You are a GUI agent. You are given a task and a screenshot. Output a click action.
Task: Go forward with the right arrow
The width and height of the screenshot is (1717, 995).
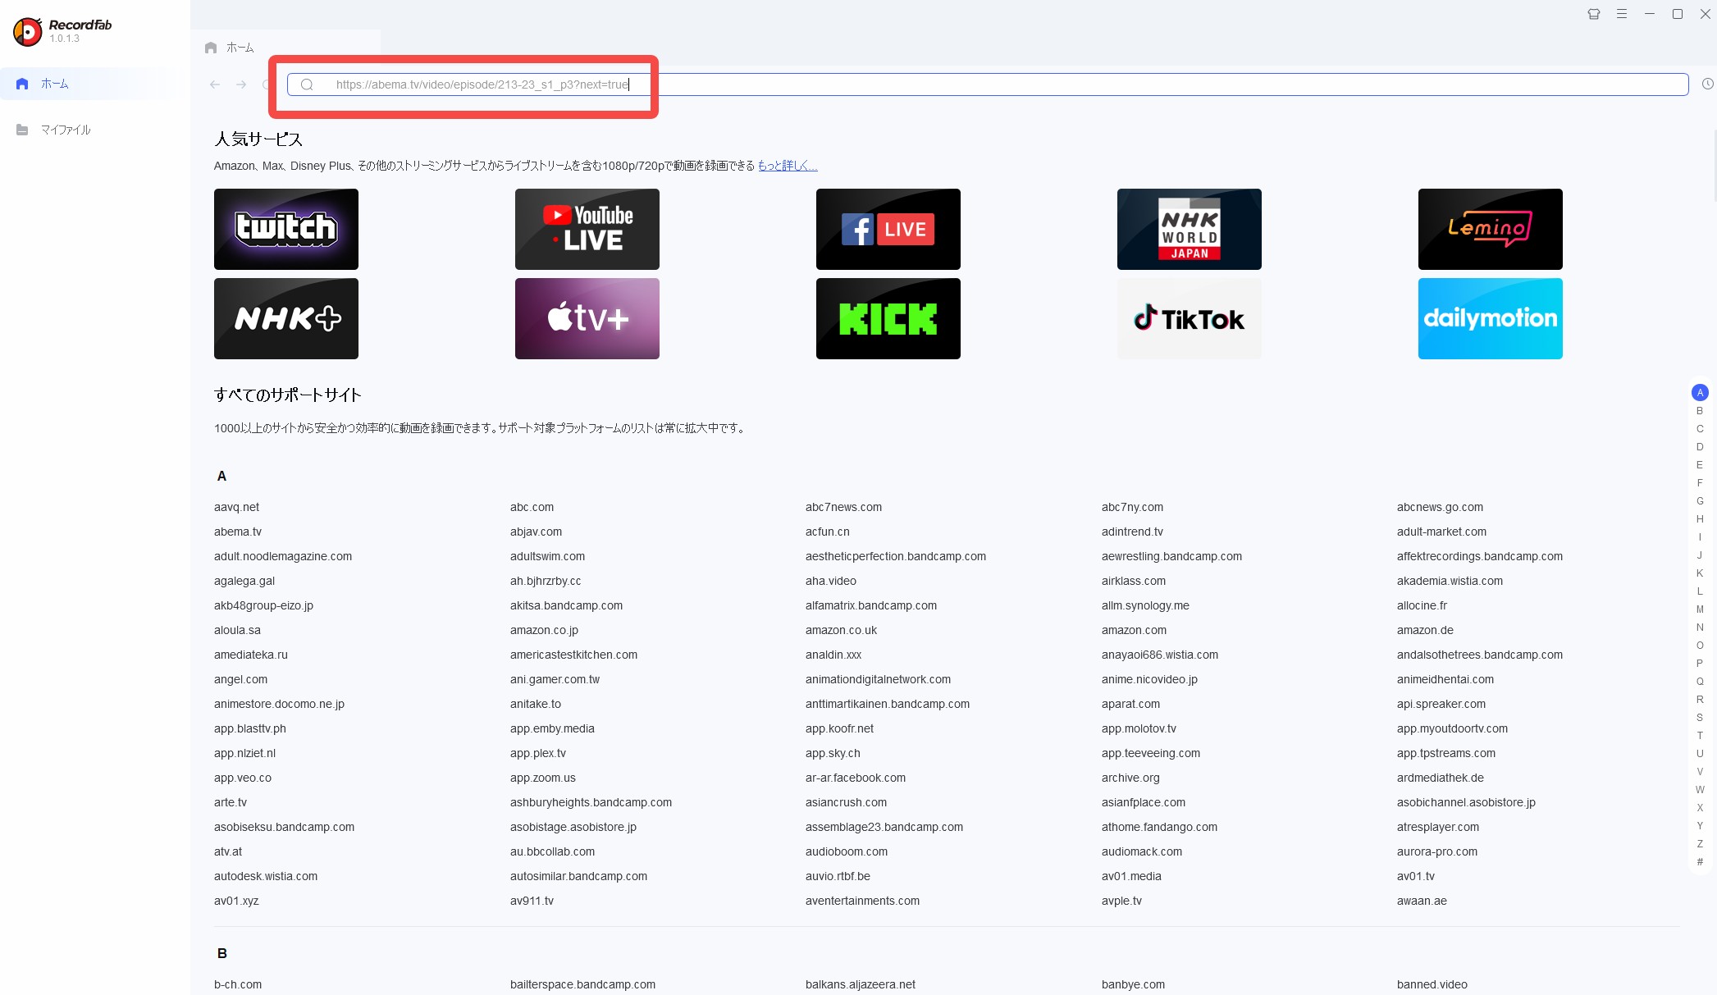(x=241, y=84)
